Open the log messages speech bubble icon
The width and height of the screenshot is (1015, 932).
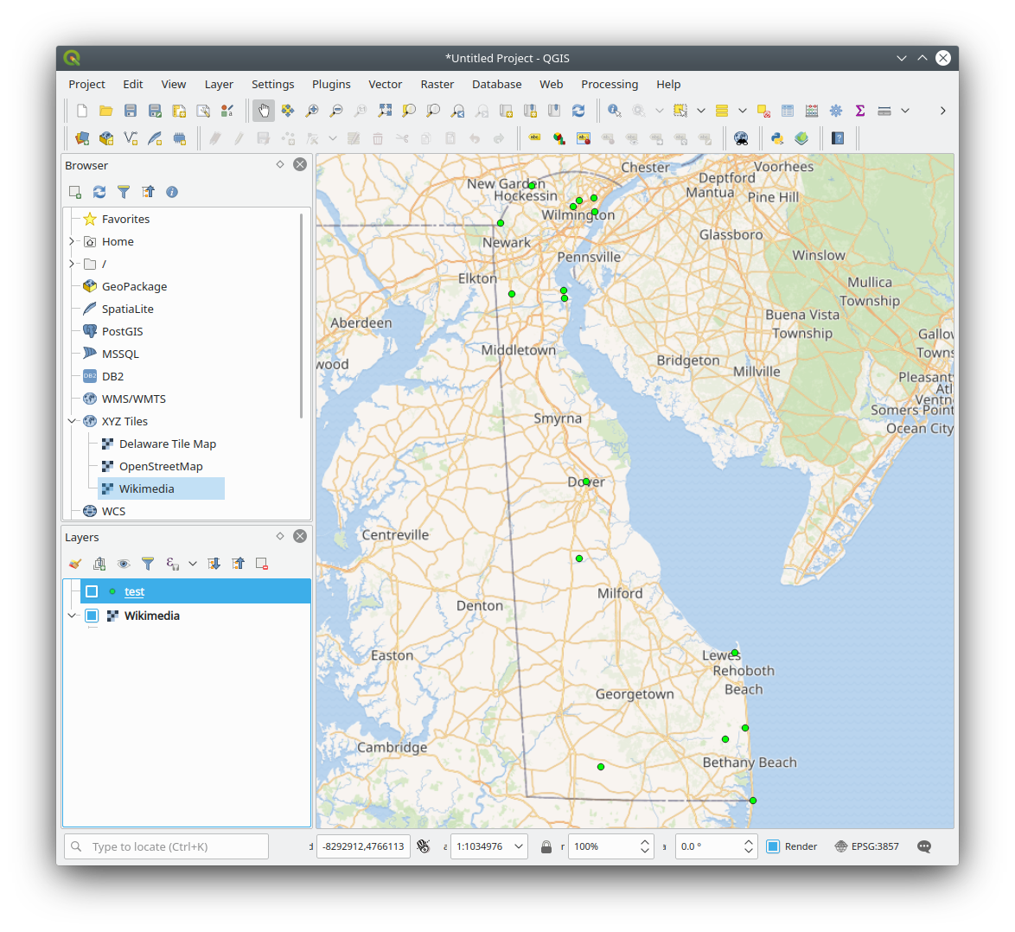(x=923, y=846)
